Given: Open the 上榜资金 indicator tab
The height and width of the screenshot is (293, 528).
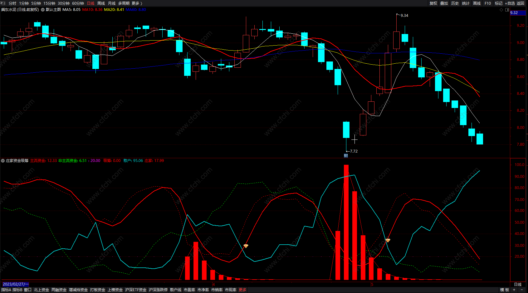Looking at the screenshot, I should click(115, 290).
